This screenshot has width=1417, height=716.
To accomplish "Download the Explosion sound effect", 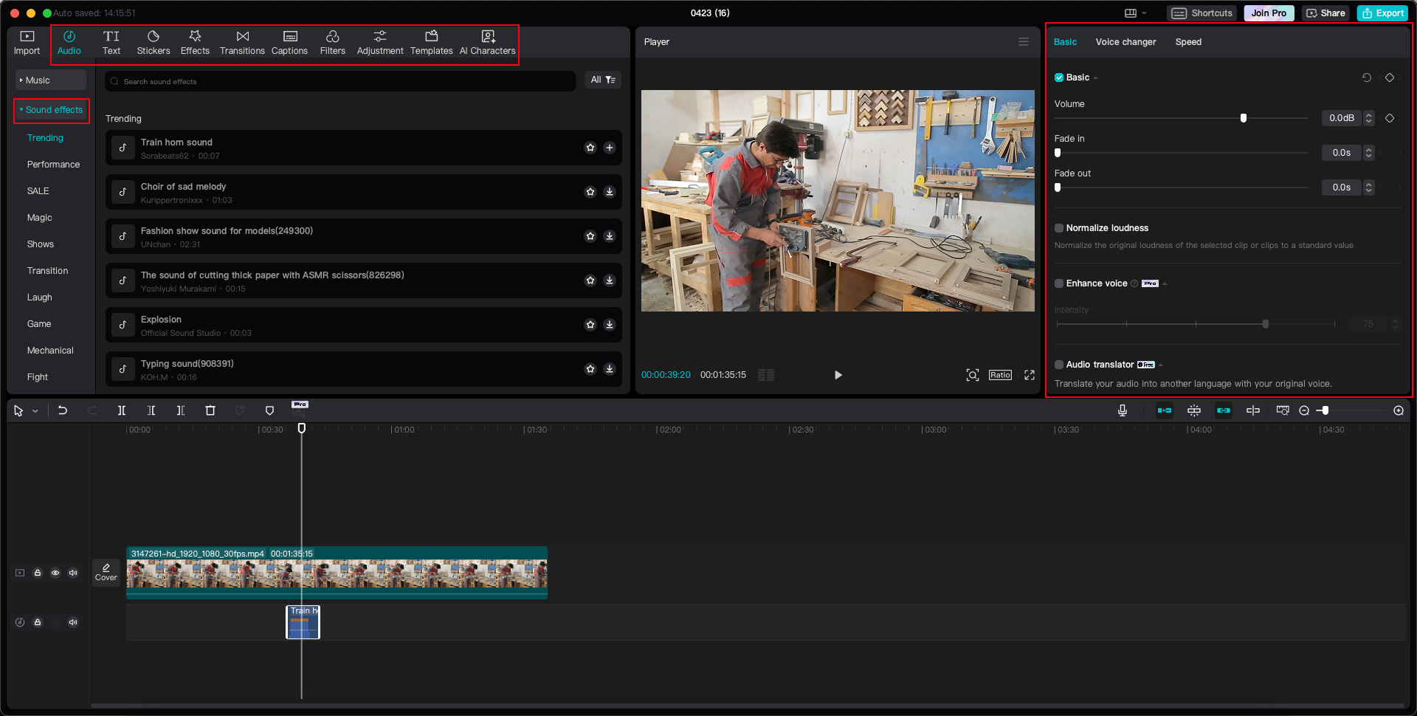I will click(x=610, y=325).
